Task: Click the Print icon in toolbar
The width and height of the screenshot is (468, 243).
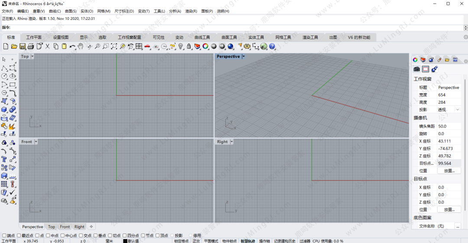Action: [x=31, y=46]
